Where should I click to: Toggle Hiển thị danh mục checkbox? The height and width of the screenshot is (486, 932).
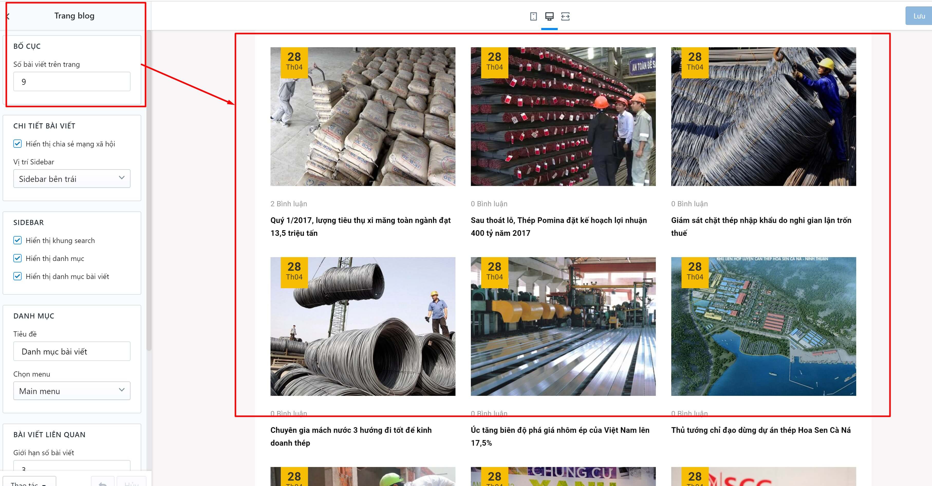coord(17,258)
